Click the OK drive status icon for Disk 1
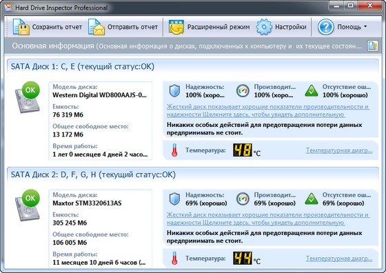This screenshot has height=273, width=386. tap(28, 97)
